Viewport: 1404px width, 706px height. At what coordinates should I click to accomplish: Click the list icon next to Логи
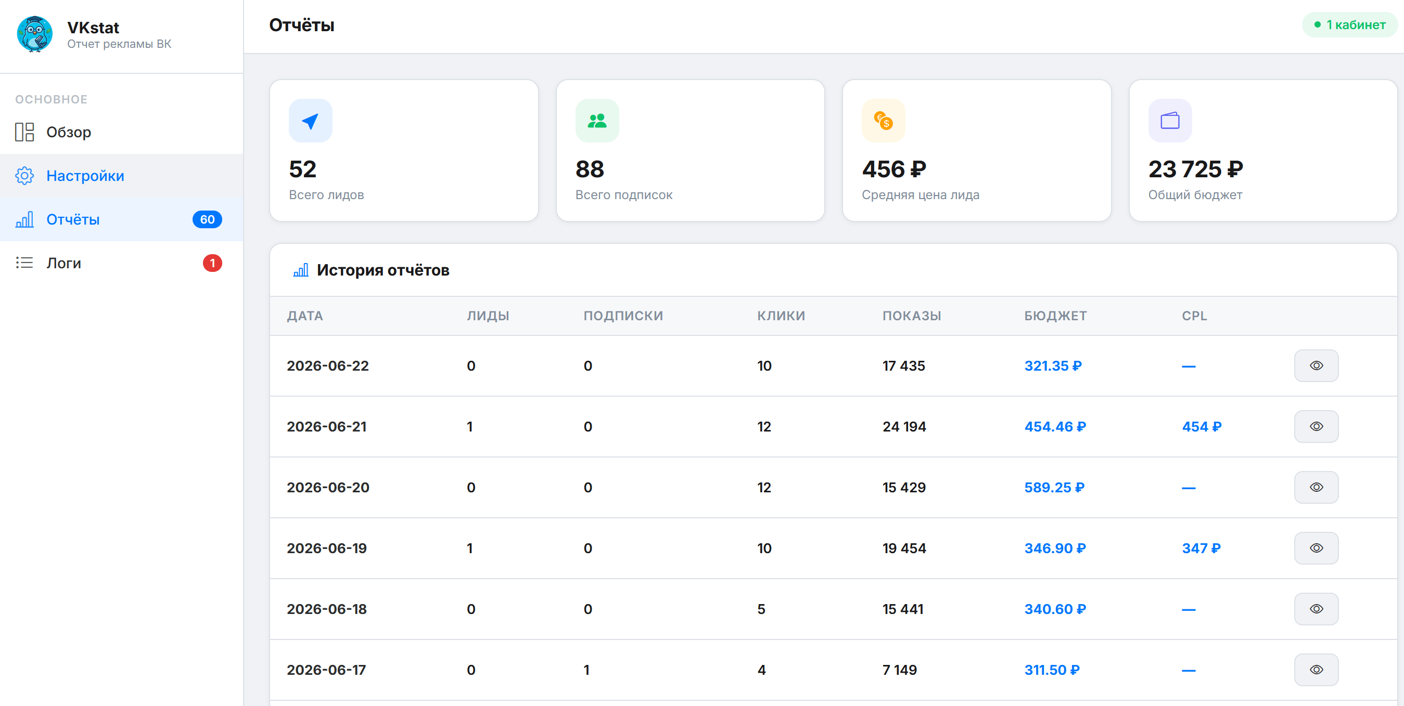coord(24,263)
